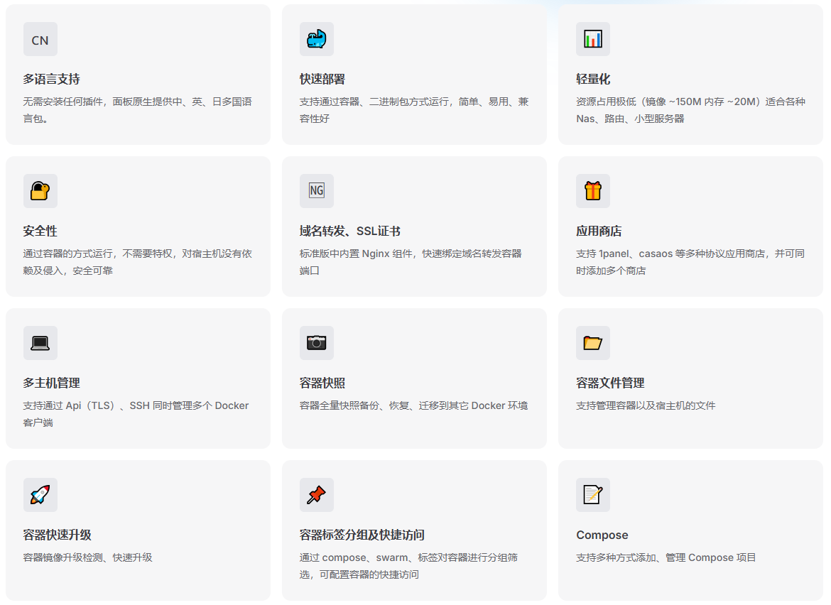
Task: Click the NG Nginx icon
Action: (x=316, y=191)
